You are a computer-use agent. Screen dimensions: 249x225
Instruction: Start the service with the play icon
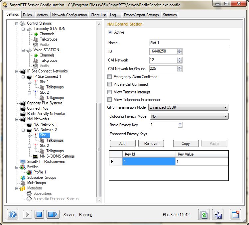point(27,214)
